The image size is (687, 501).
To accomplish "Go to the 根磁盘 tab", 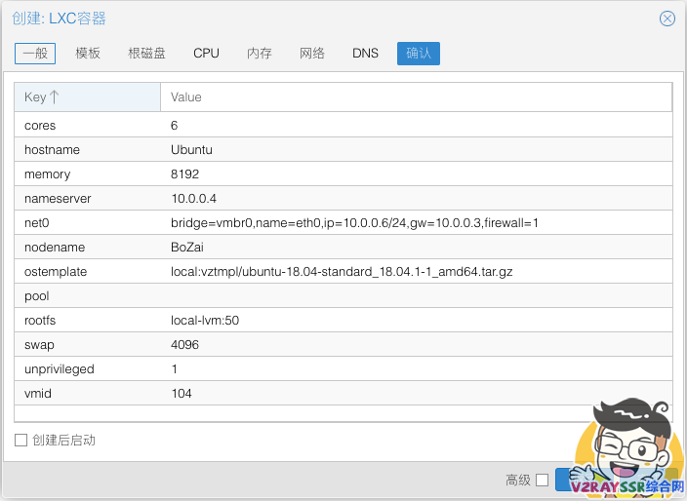I will pos(146,53).
